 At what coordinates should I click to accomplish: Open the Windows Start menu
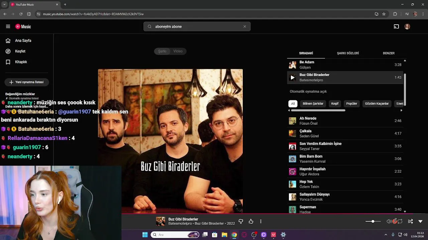tap(145, 235)
